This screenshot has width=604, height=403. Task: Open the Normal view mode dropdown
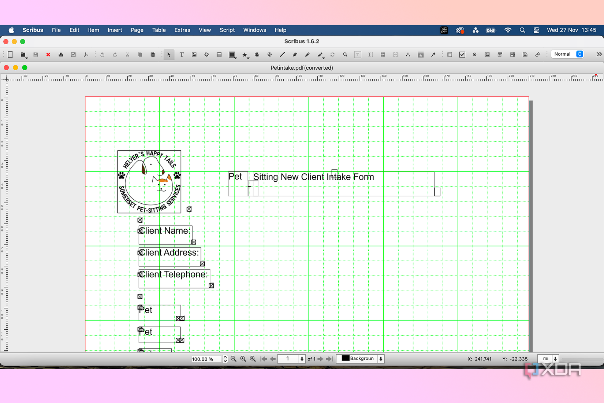[567, 54]
